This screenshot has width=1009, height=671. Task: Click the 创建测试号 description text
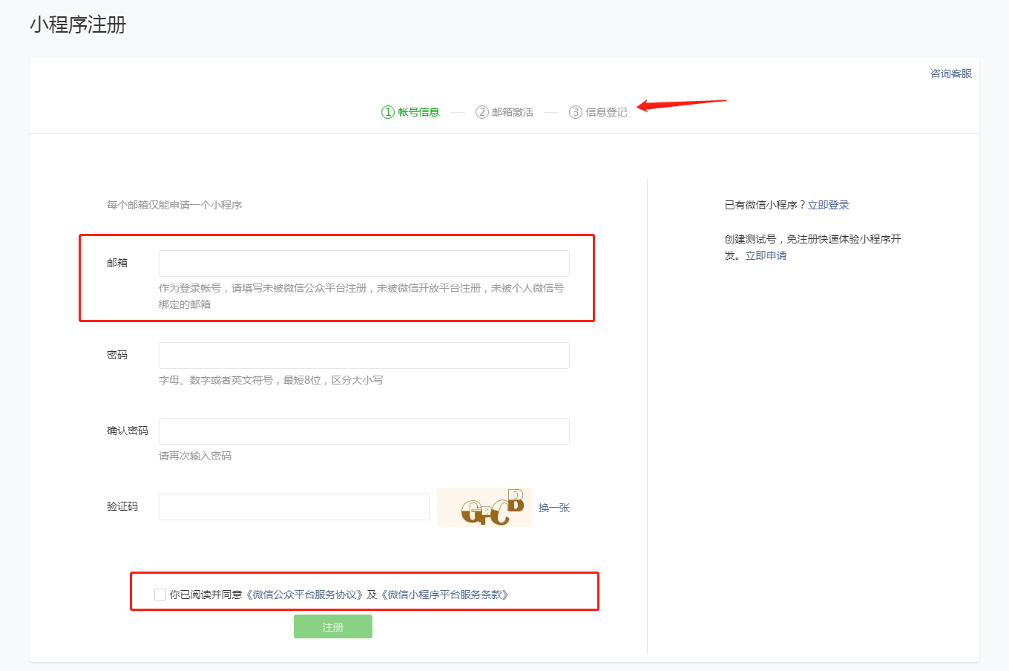pyautogui.click(x=813, y=247)
